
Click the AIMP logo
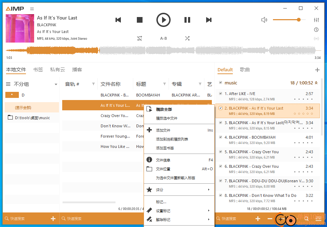15,9
